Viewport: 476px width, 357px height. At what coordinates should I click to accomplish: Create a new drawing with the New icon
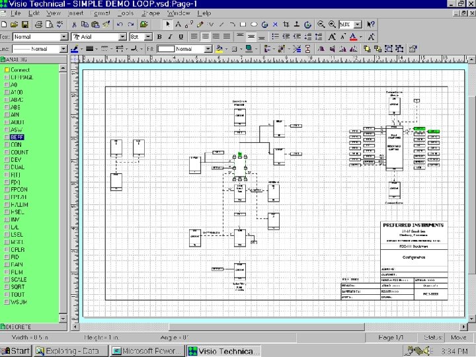click(x=4, y=24)
